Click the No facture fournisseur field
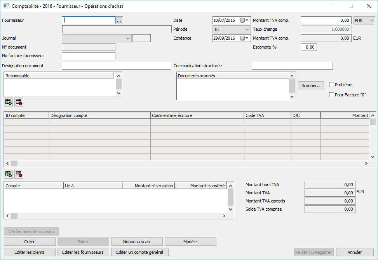This screenshot has height=260, width=378. pos(89,56)
